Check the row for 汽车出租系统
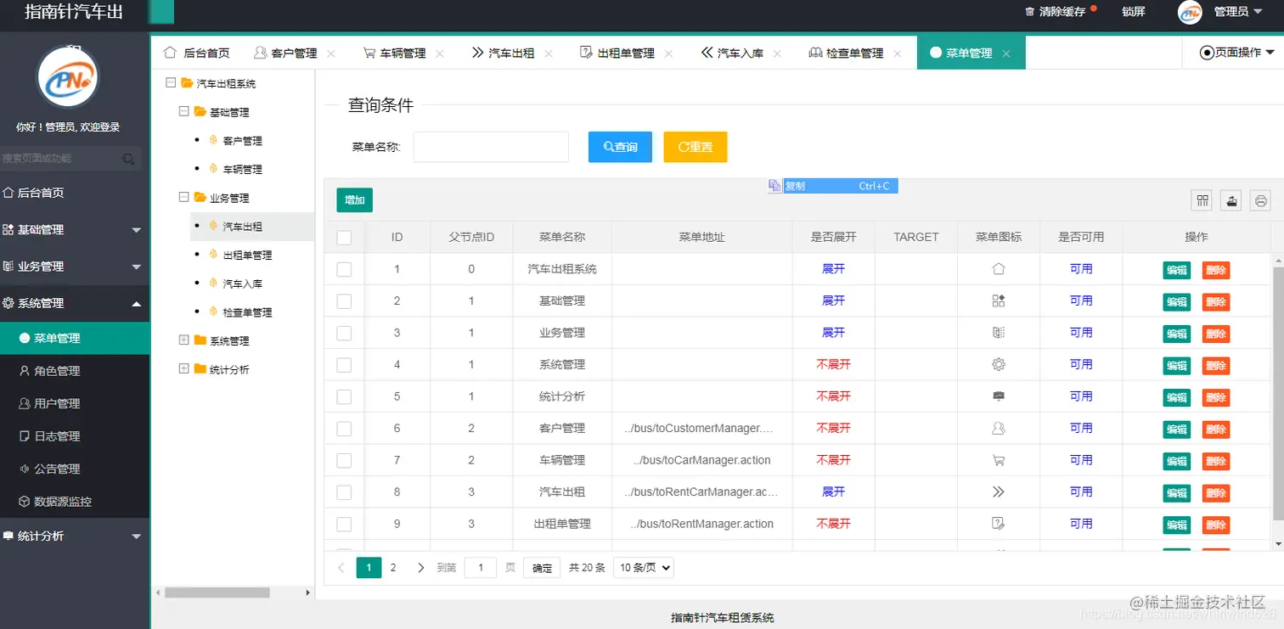This screenshot has width=1284, height=629. 344,269
